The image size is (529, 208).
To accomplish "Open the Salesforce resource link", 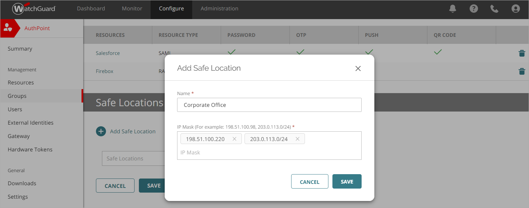I will click(108, 53).
